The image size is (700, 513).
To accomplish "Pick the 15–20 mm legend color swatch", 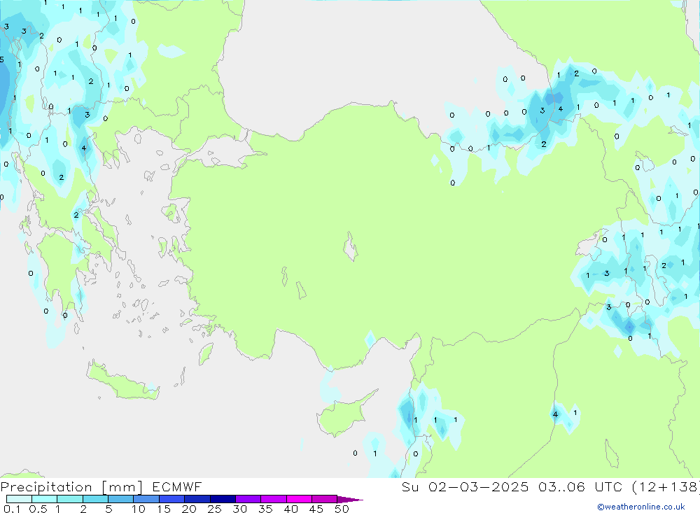I will coord(172,499).
